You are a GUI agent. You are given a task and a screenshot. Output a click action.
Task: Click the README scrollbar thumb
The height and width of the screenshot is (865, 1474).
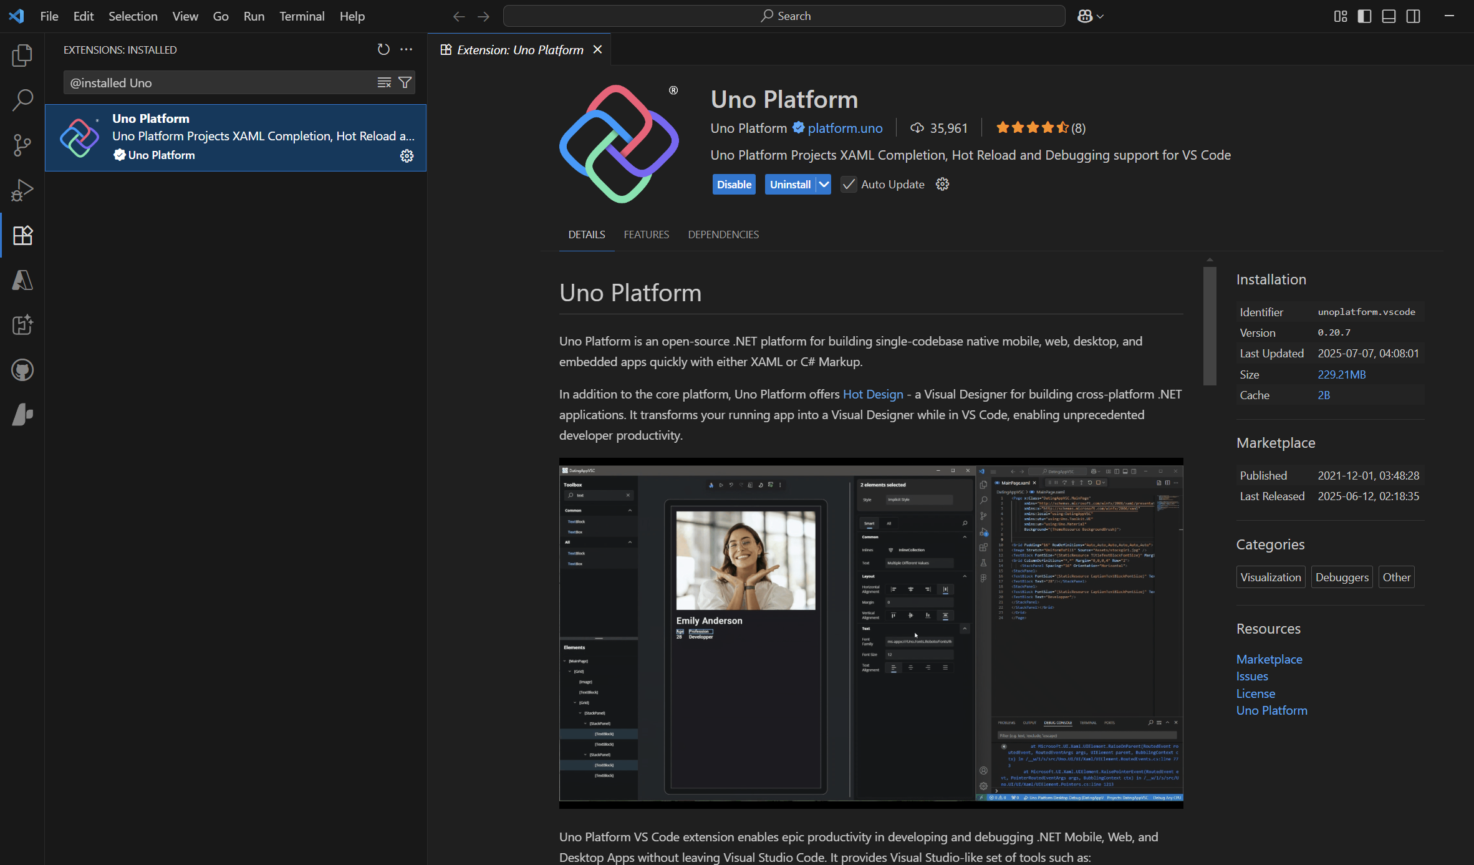click(1210, 326)
